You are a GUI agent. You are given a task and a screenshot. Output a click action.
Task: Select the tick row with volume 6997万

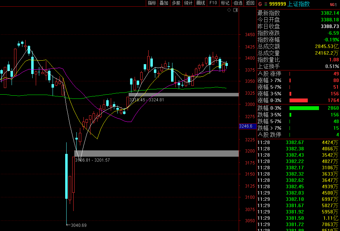298,199
